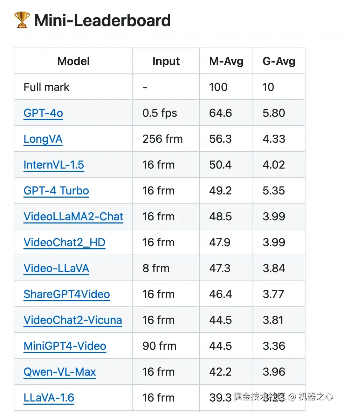Go to the Video-LLaVA link
Screen dimensions: 344x412
click(56, 269)
